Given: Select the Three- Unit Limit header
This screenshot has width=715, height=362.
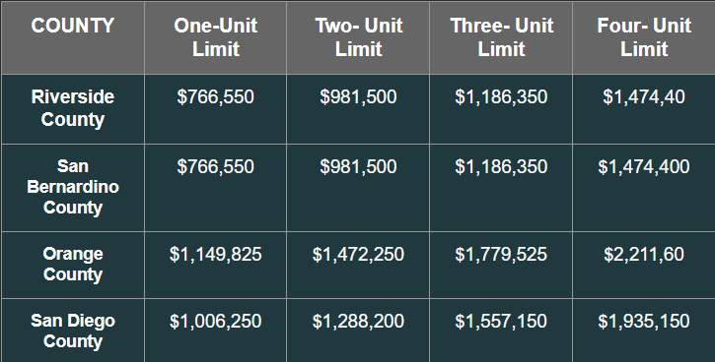Looking at the screenshot, I should (502, 37).
